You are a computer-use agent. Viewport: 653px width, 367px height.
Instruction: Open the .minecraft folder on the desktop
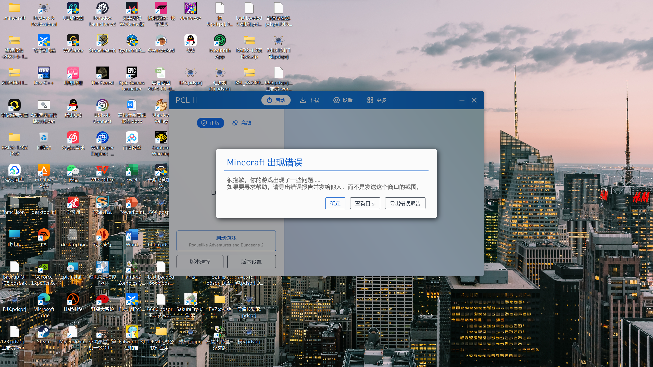pyautogui.click(x=15, y=11)
